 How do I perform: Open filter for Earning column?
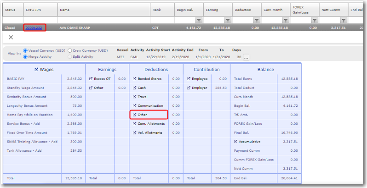pos(228,21)
